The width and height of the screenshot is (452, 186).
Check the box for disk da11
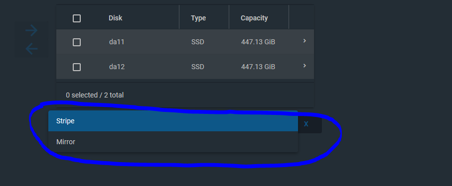(x=77, y=43)
